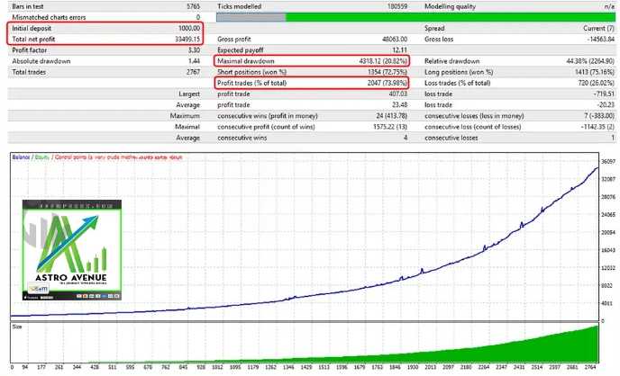Select the "Ticks modelled" label
This screenshot has width=620, height=376.
pyautogui.click(x=239, y=6)
